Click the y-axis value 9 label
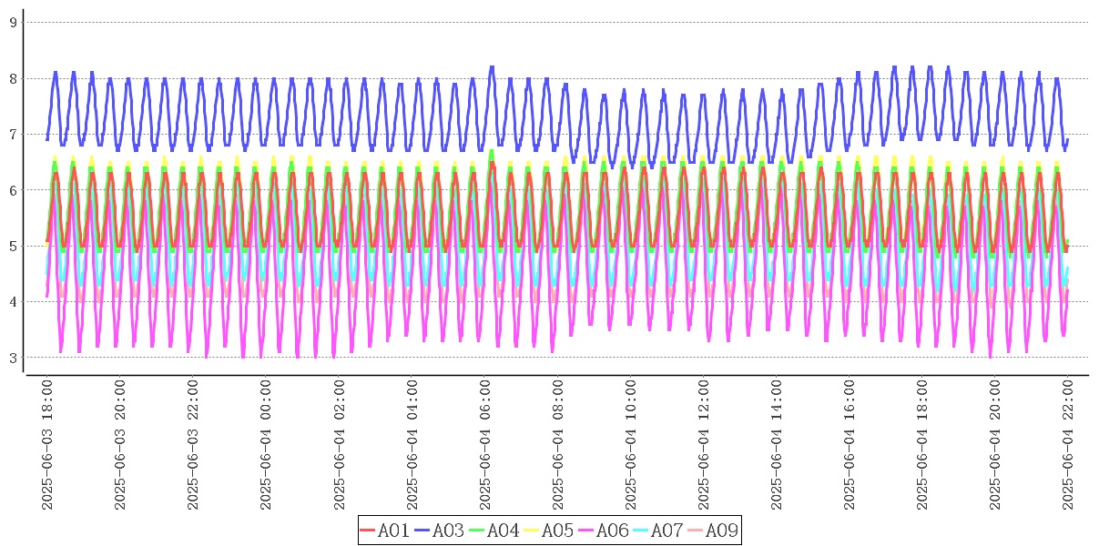 point(14,23)
